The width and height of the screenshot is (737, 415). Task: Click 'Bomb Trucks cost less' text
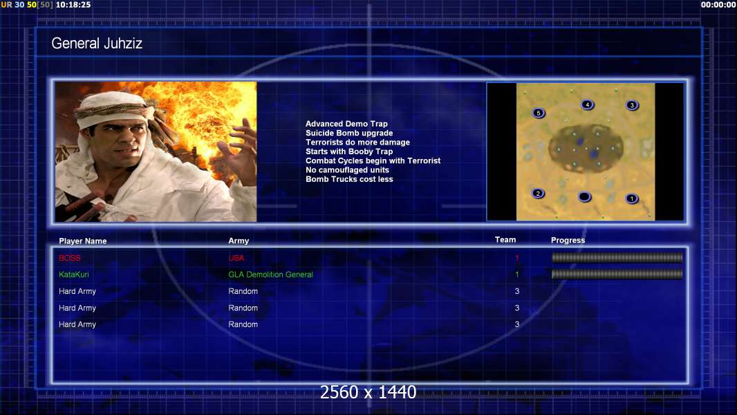pos(349,179)
